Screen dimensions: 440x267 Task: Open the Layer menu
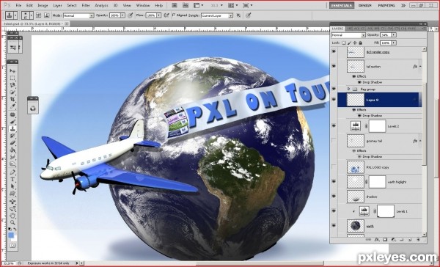pos(57,5)
